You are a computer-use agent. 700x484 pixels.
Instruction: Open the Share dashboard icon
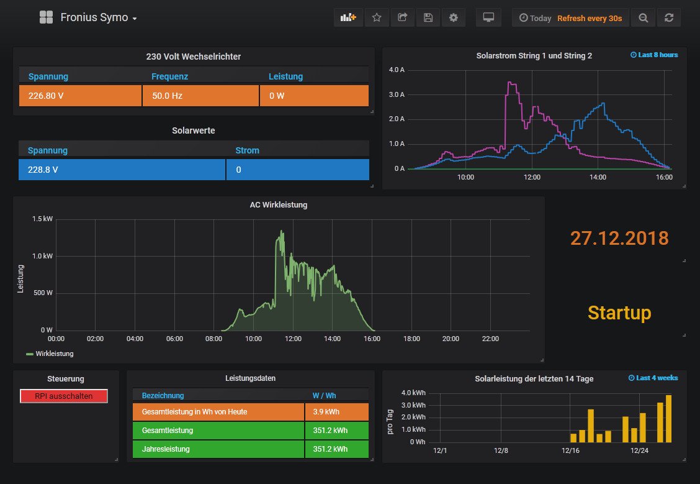(402, 18)
